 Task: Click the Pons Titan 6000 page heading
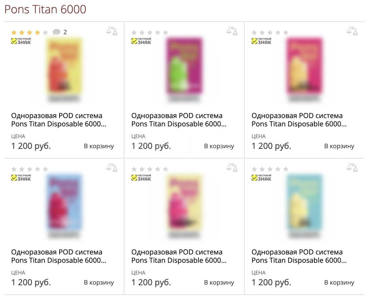point(45,9)
